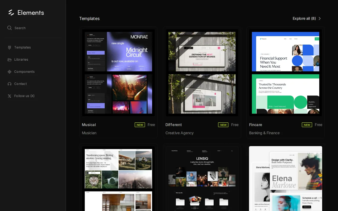Open the architecture template thumbnail
The width and height of the screenshot is (338, 211).
point(118,179)
